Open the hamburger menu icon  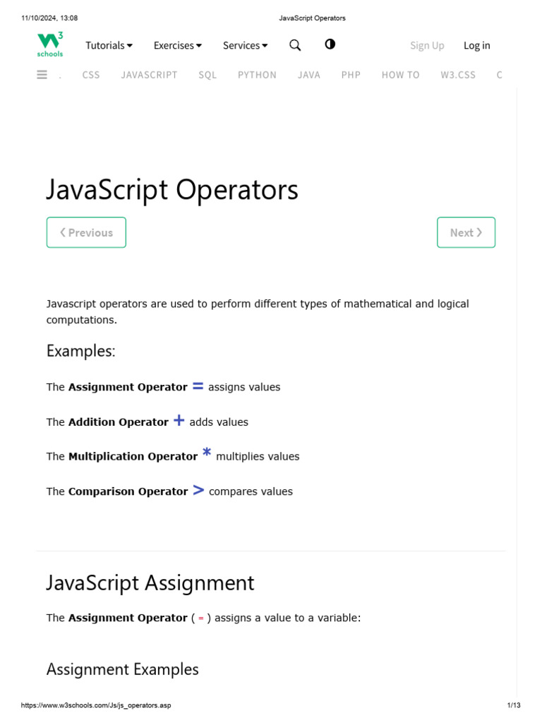tap(42, 74)
